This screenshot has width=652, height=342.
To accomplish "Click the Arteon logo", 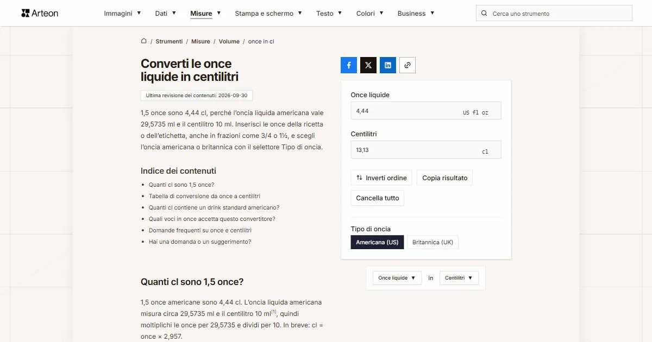I will tap(40, 13).
